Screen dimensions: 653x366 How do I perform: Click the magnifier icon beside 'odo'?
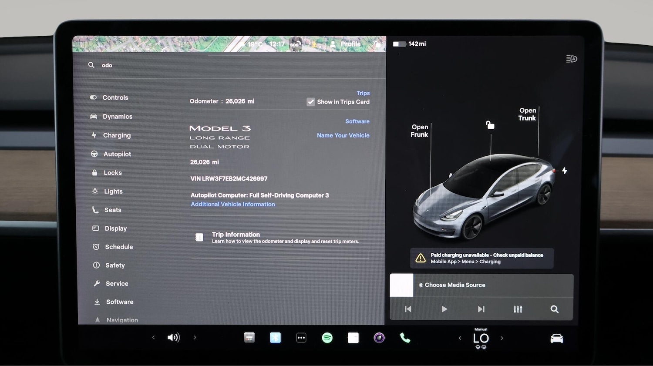click(x=91, y=65)
